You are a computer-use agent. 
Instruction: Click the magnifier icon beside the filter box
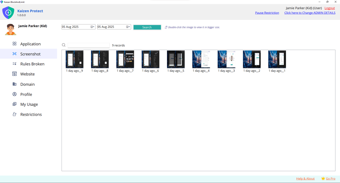(x=64, y=45)
